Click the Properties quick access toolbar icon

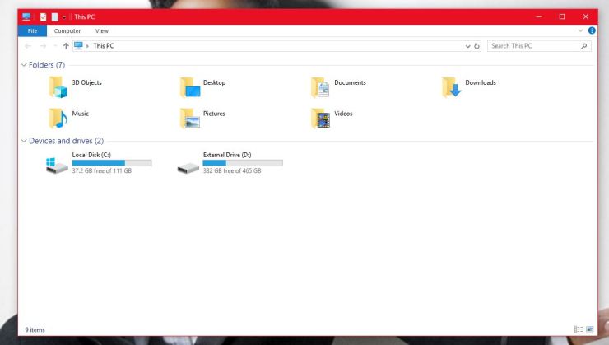(43, 16)
